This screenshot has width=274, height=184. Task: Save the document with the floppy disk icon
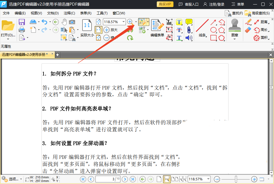click(x=22, y=22)
